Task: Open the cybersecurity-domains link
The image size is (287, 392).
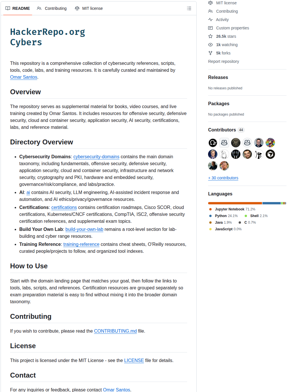Action: tap(96, 157)
